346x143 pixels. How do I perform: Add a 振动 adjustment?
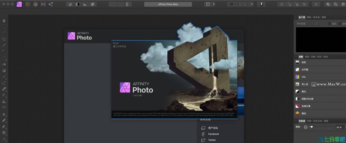[320, 113]
